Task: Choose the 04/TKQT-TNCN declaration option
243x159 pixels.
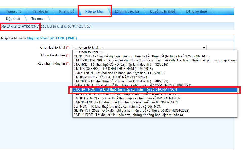Action: pos(127,98)
